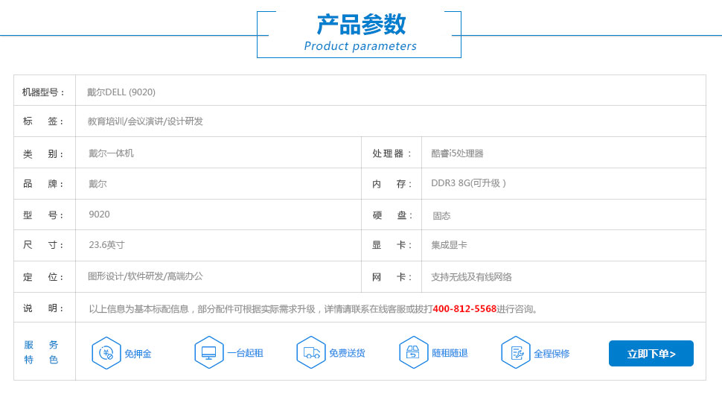Click the 支持无线及有线网络 value

[x=471, y=277]
